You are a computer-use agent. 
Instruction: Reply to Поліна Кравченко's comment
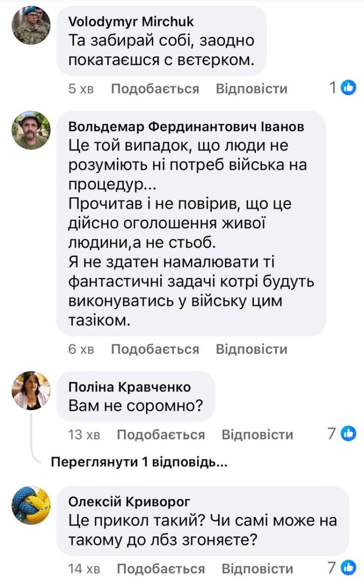click(x=258, y=435)
